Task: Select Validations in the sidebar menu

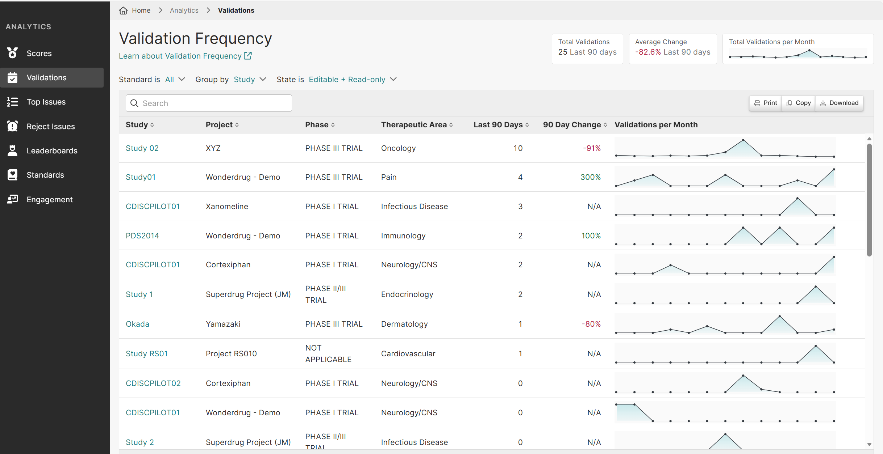Action: [46, 77]
